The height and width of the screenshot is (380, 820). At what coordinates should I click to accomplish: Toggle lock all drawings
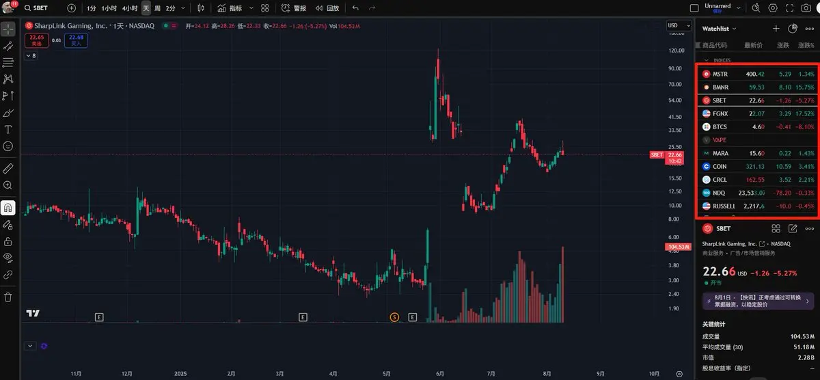coord(8,241)
